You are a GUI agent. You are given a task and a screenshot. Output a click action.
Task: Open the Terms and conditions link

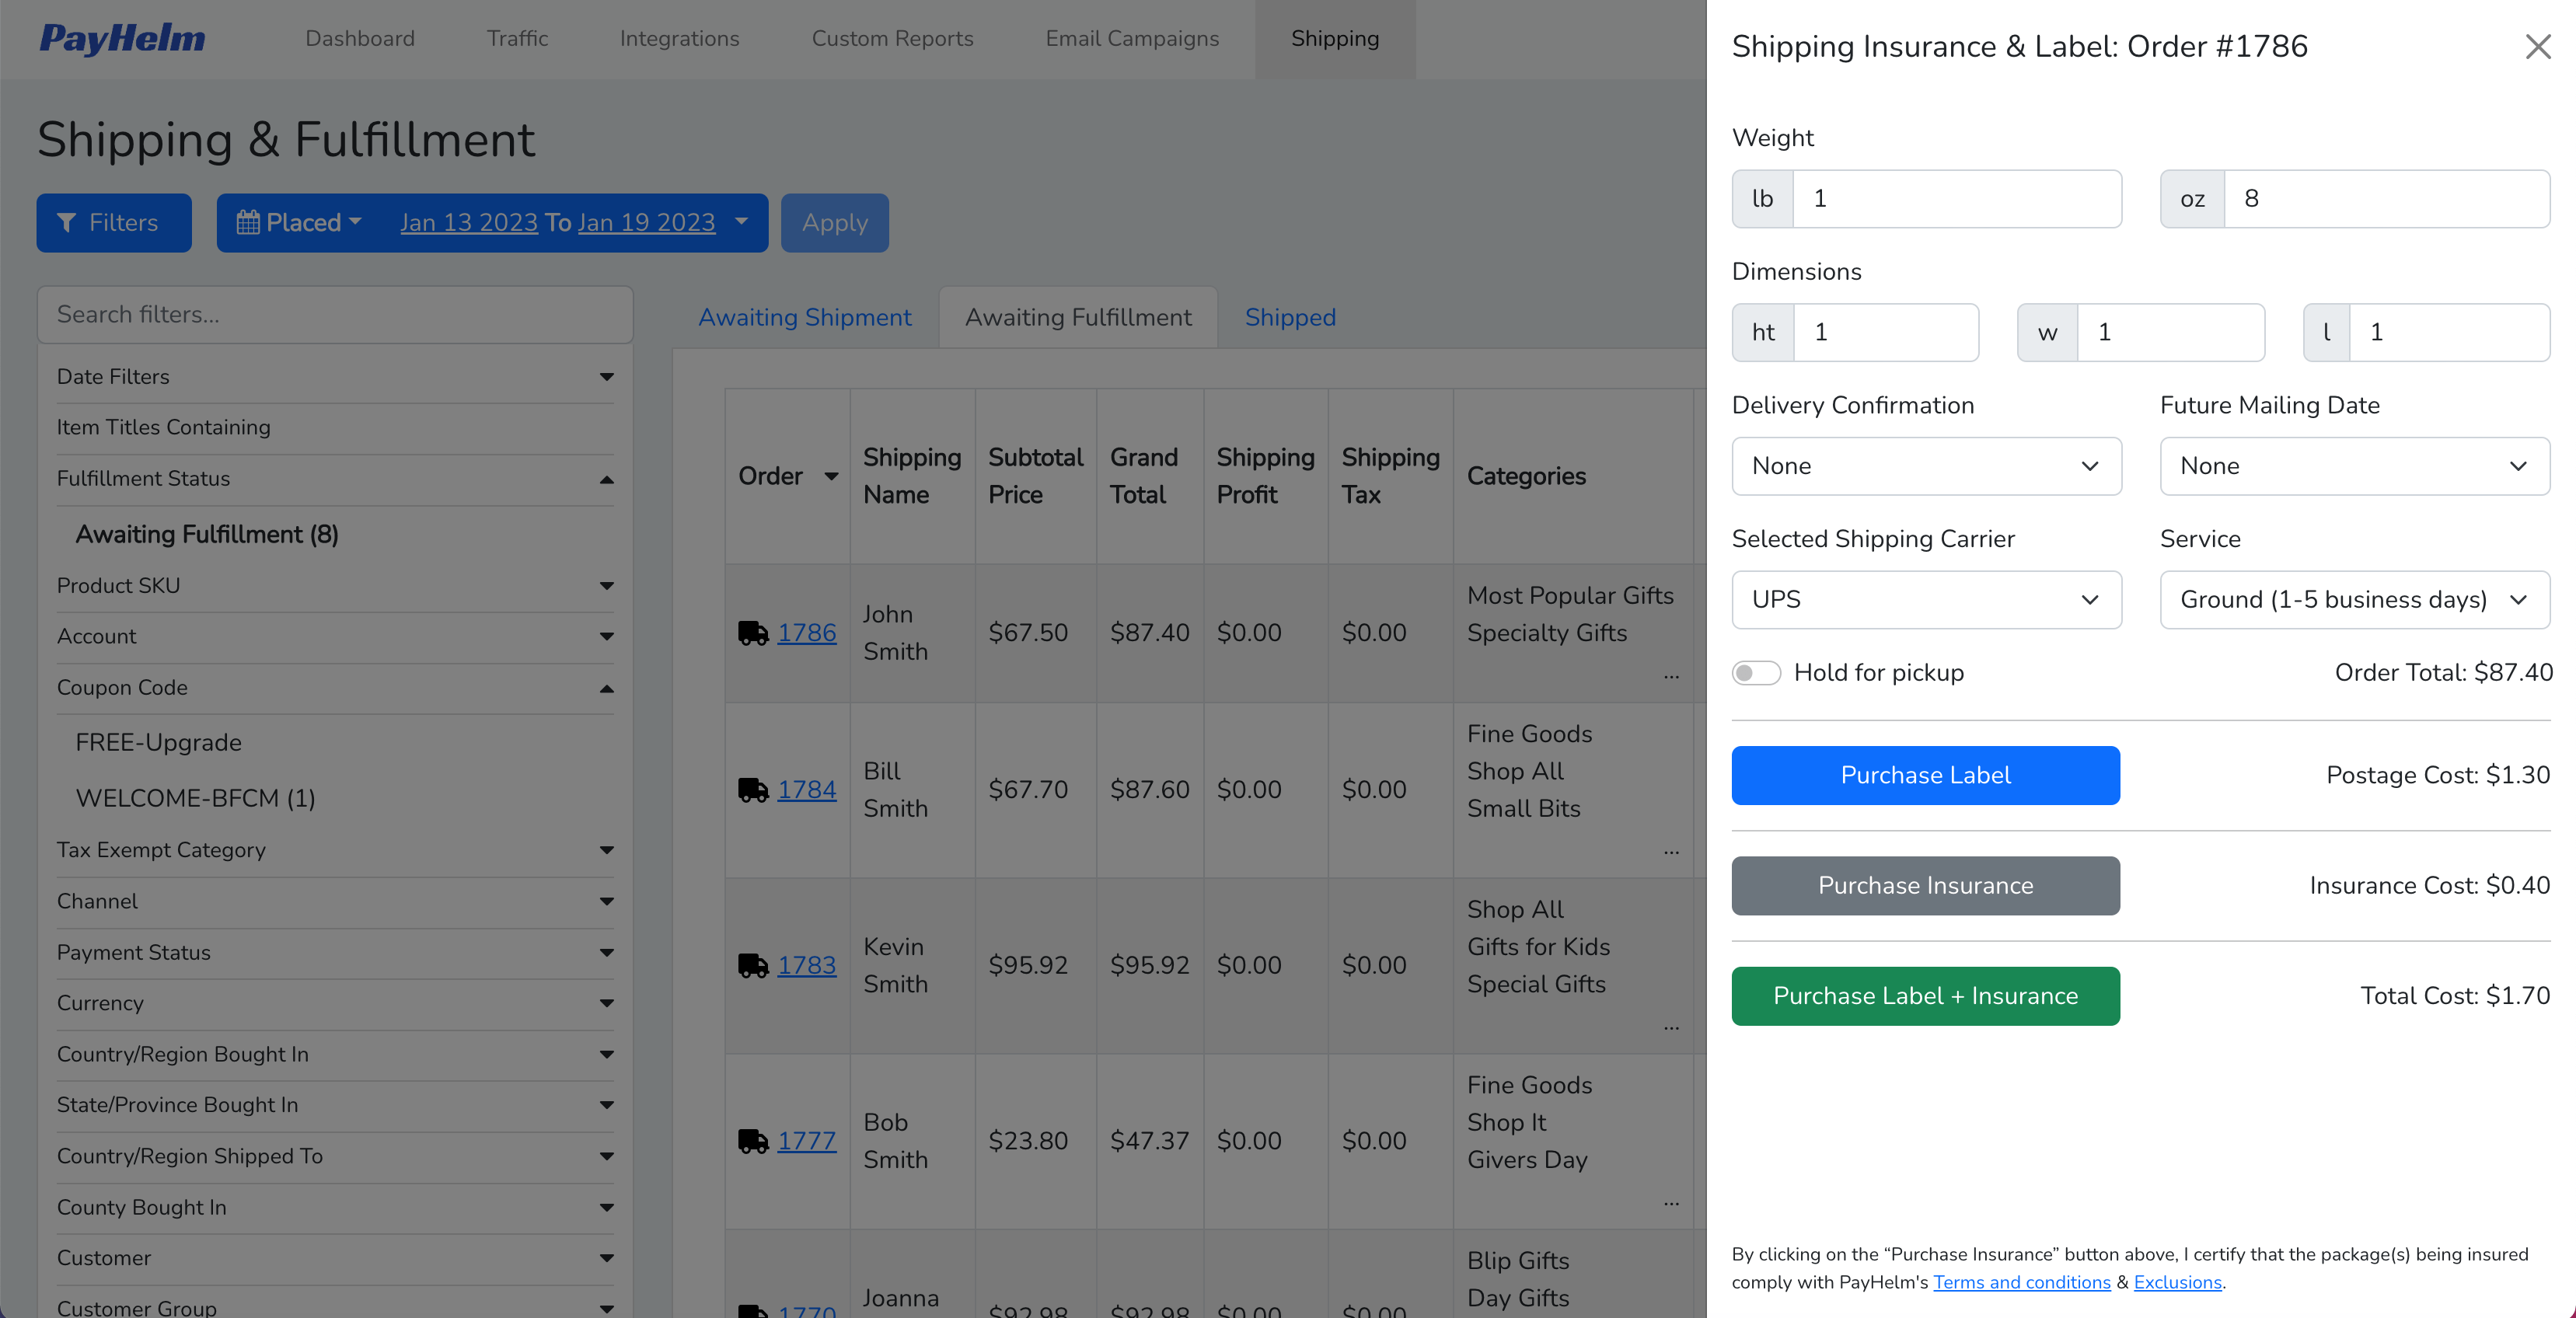2021,1283
